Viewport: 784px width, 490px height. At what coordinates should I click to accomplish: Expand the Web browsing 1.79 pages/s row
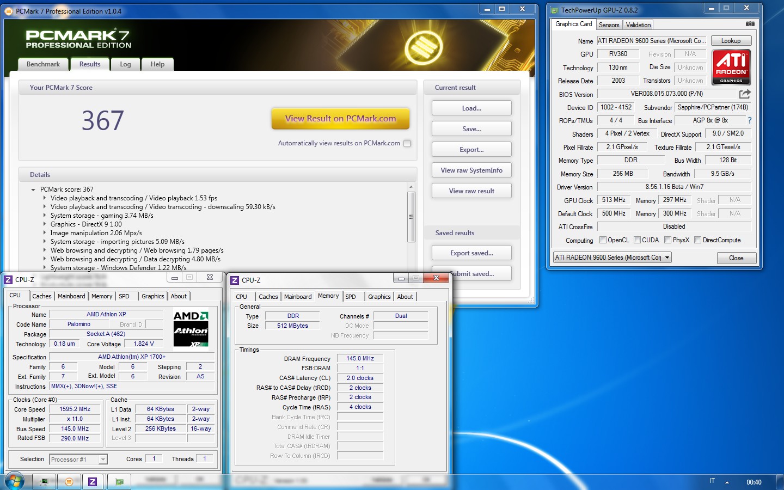45,250
